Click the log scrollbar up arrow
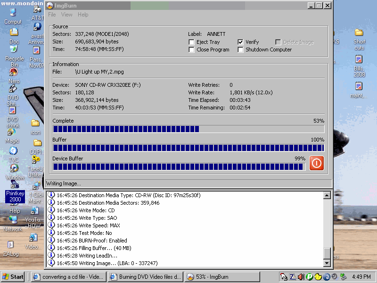This screenshot has height=283, width=377. [x=327, y=195]
